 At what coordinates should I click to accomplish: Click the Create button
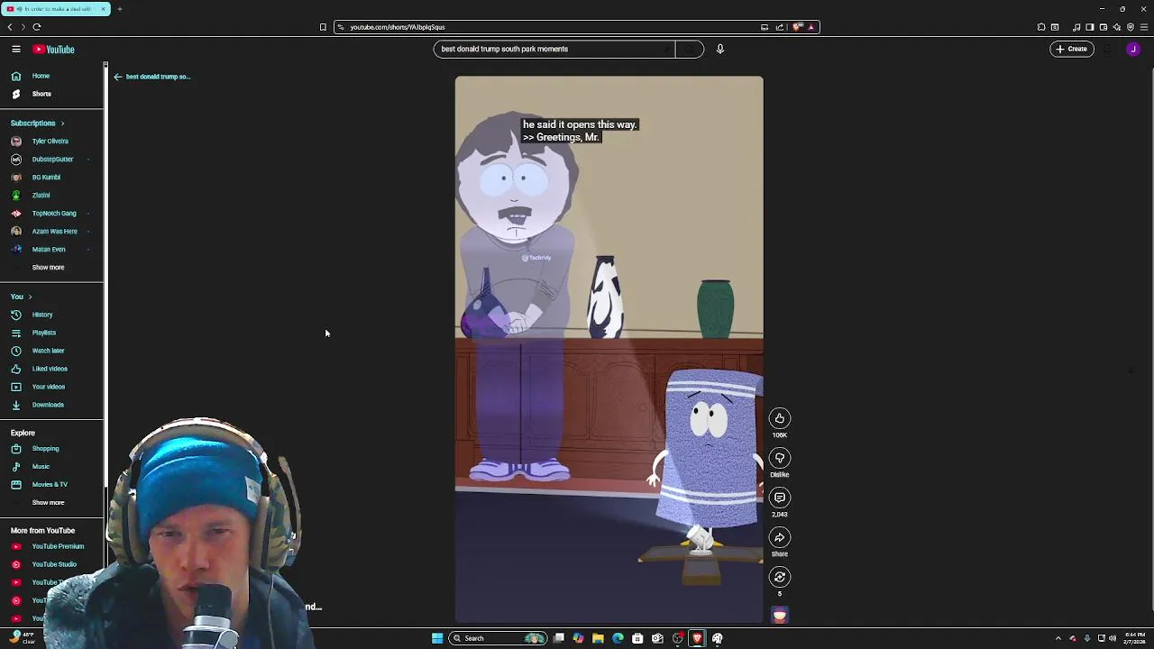pos(1072,49)
